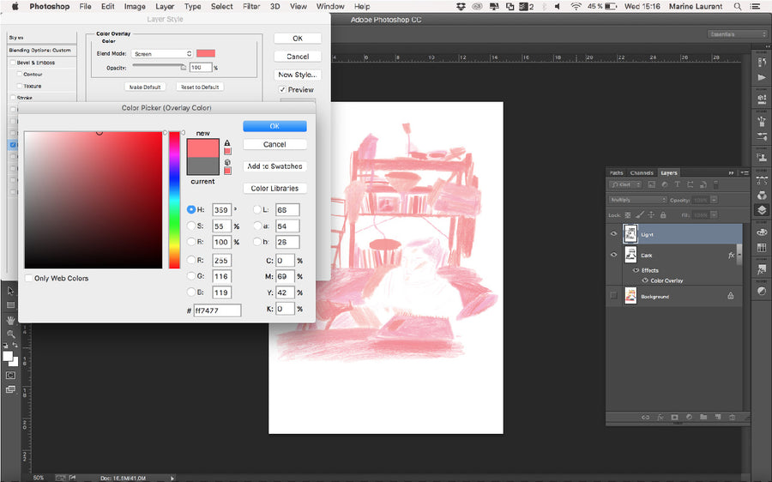Click Color Overlay red color swatch
The height and width of the screenshot is (482, 772).
tap(206, 53)
